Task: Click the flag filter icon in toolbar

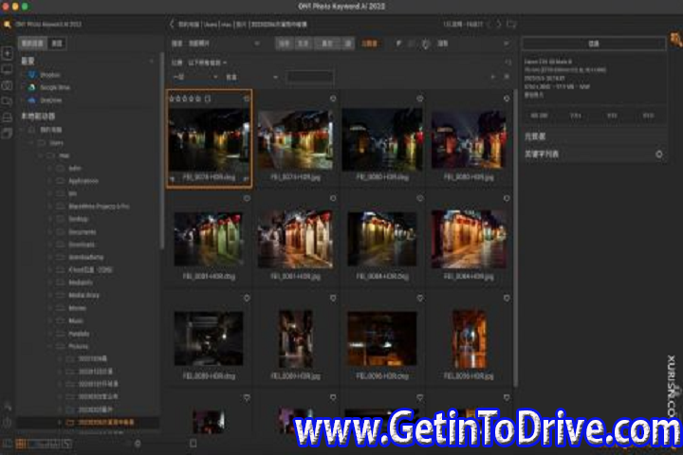Action: [x=398, y=44]
